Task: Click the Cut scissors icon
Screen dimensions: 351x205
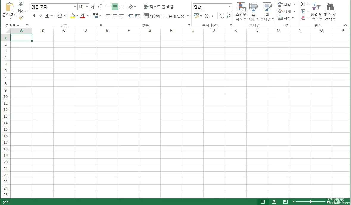Action: (x=21, y=4)
